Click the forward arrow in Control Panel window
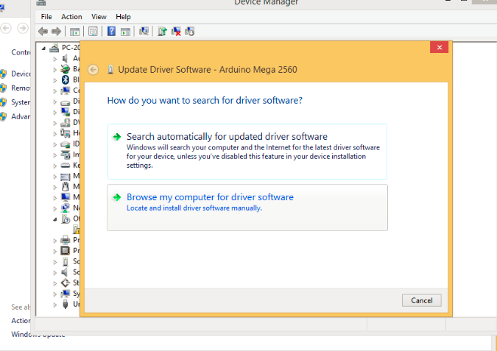 click(23, 28)
